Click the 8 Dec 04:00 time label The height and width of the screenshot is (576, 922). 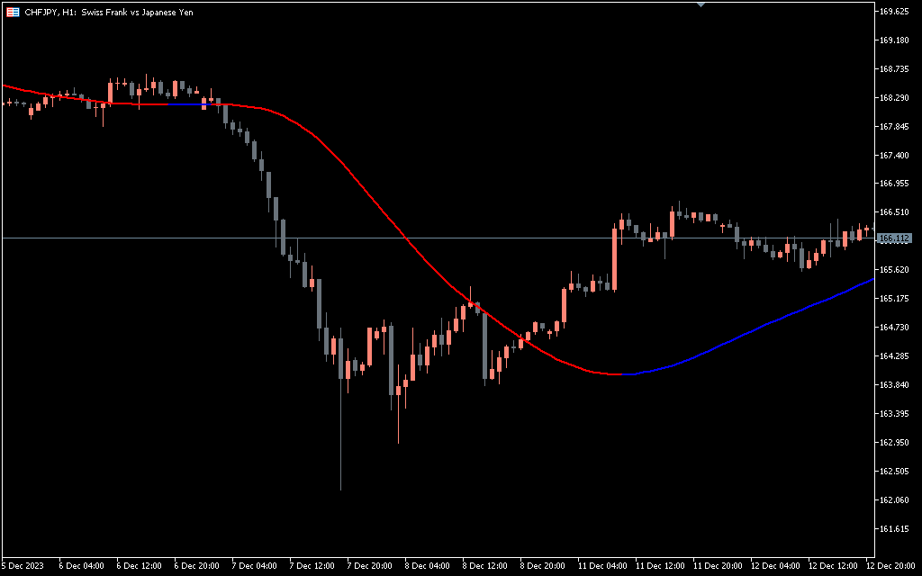pos(428,566)
